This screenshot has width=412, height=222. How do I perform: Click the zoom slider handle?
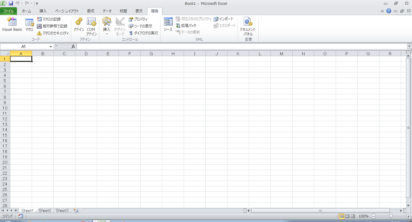tap(391, 216)
